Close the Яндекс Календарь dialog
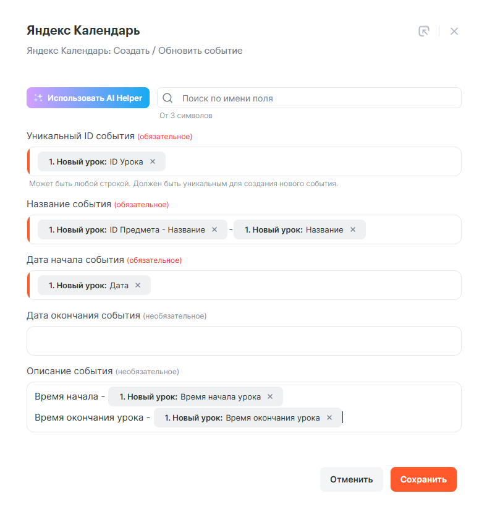 click(454, 32)
